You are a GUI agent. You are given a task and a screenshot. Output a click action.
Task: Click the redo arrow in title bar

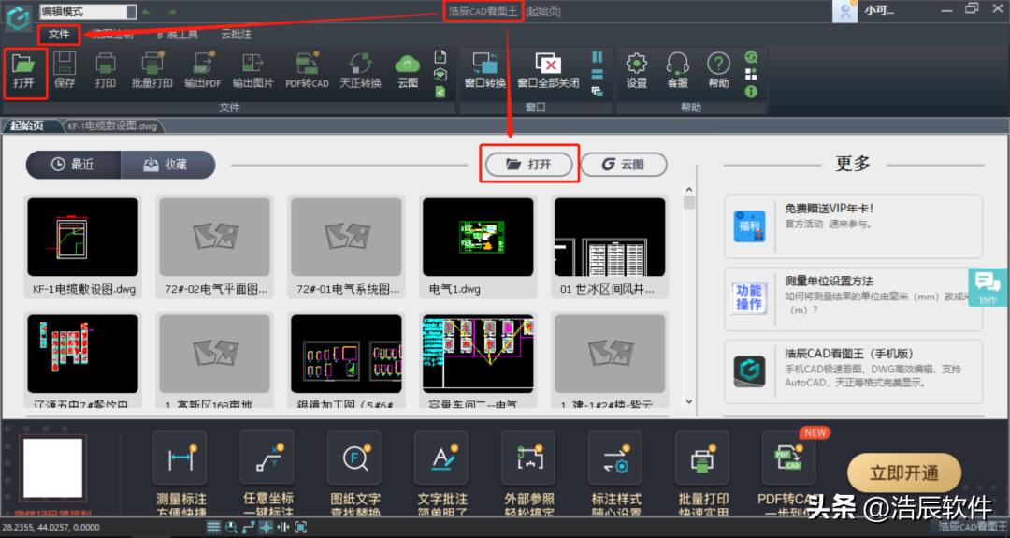172,11
